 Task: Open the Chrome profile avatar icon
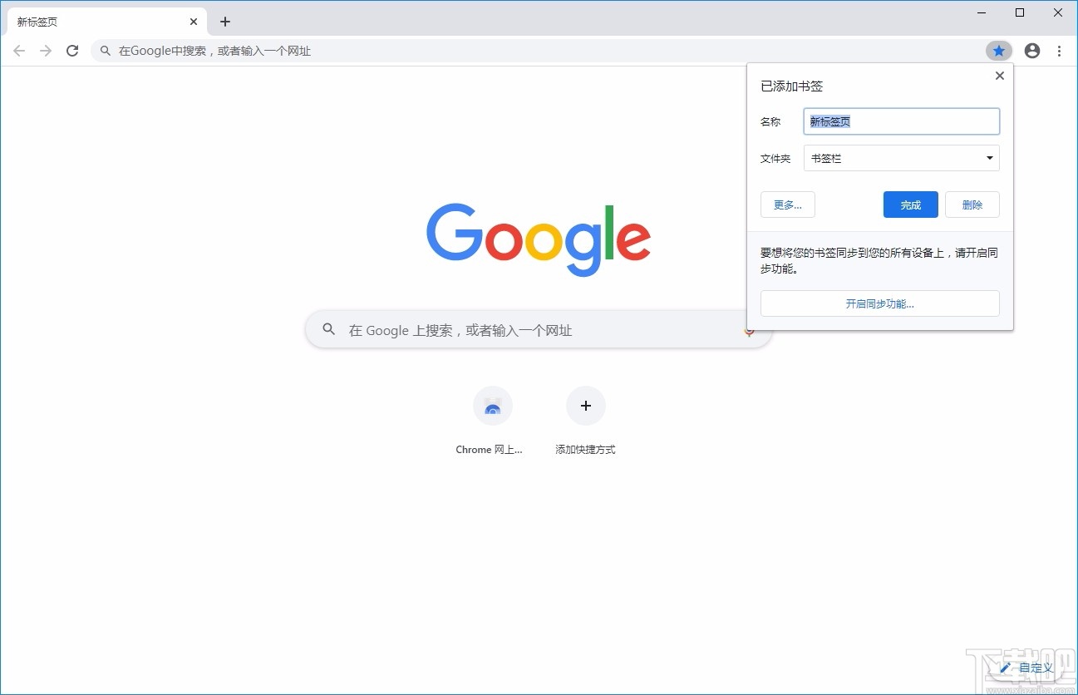coord(1031,50)
